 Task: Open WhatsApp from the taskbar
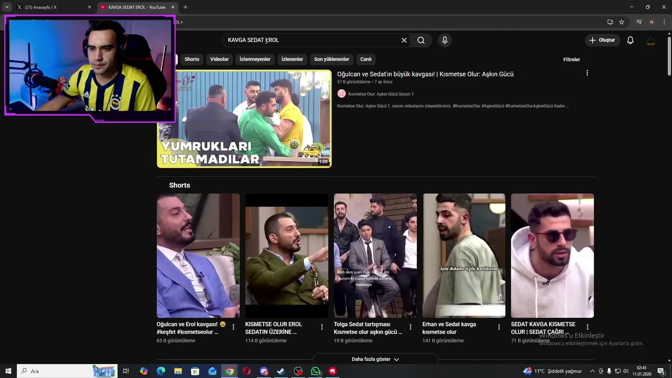coord(316,371)
